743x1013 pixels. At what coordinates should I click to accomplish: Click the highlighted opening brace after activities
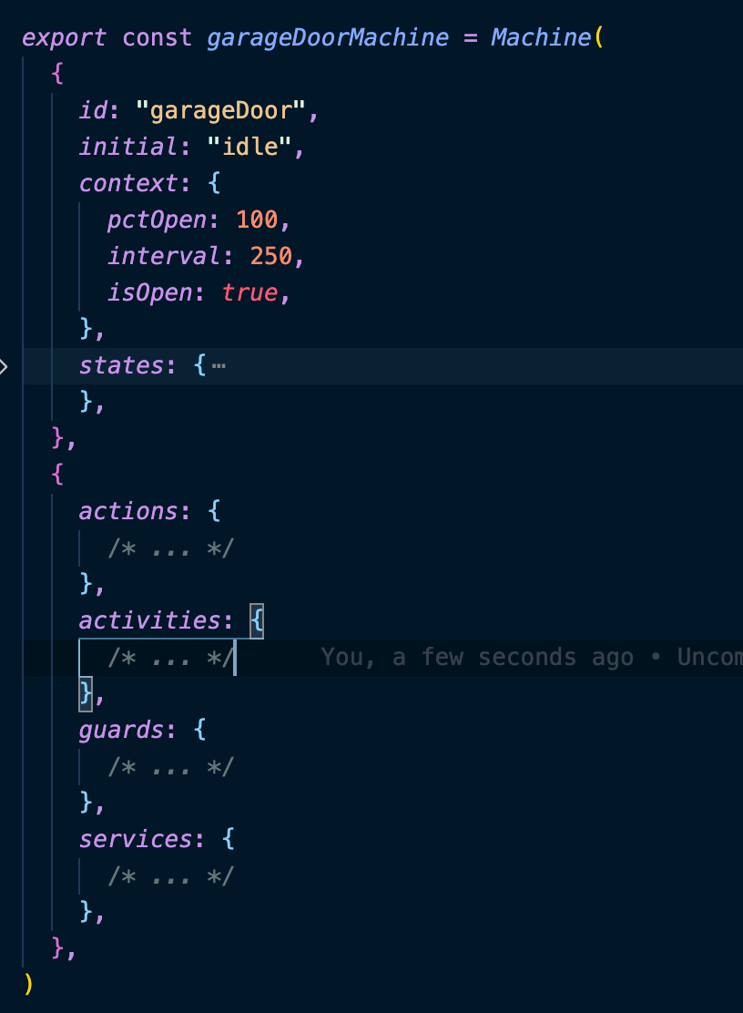257,621
